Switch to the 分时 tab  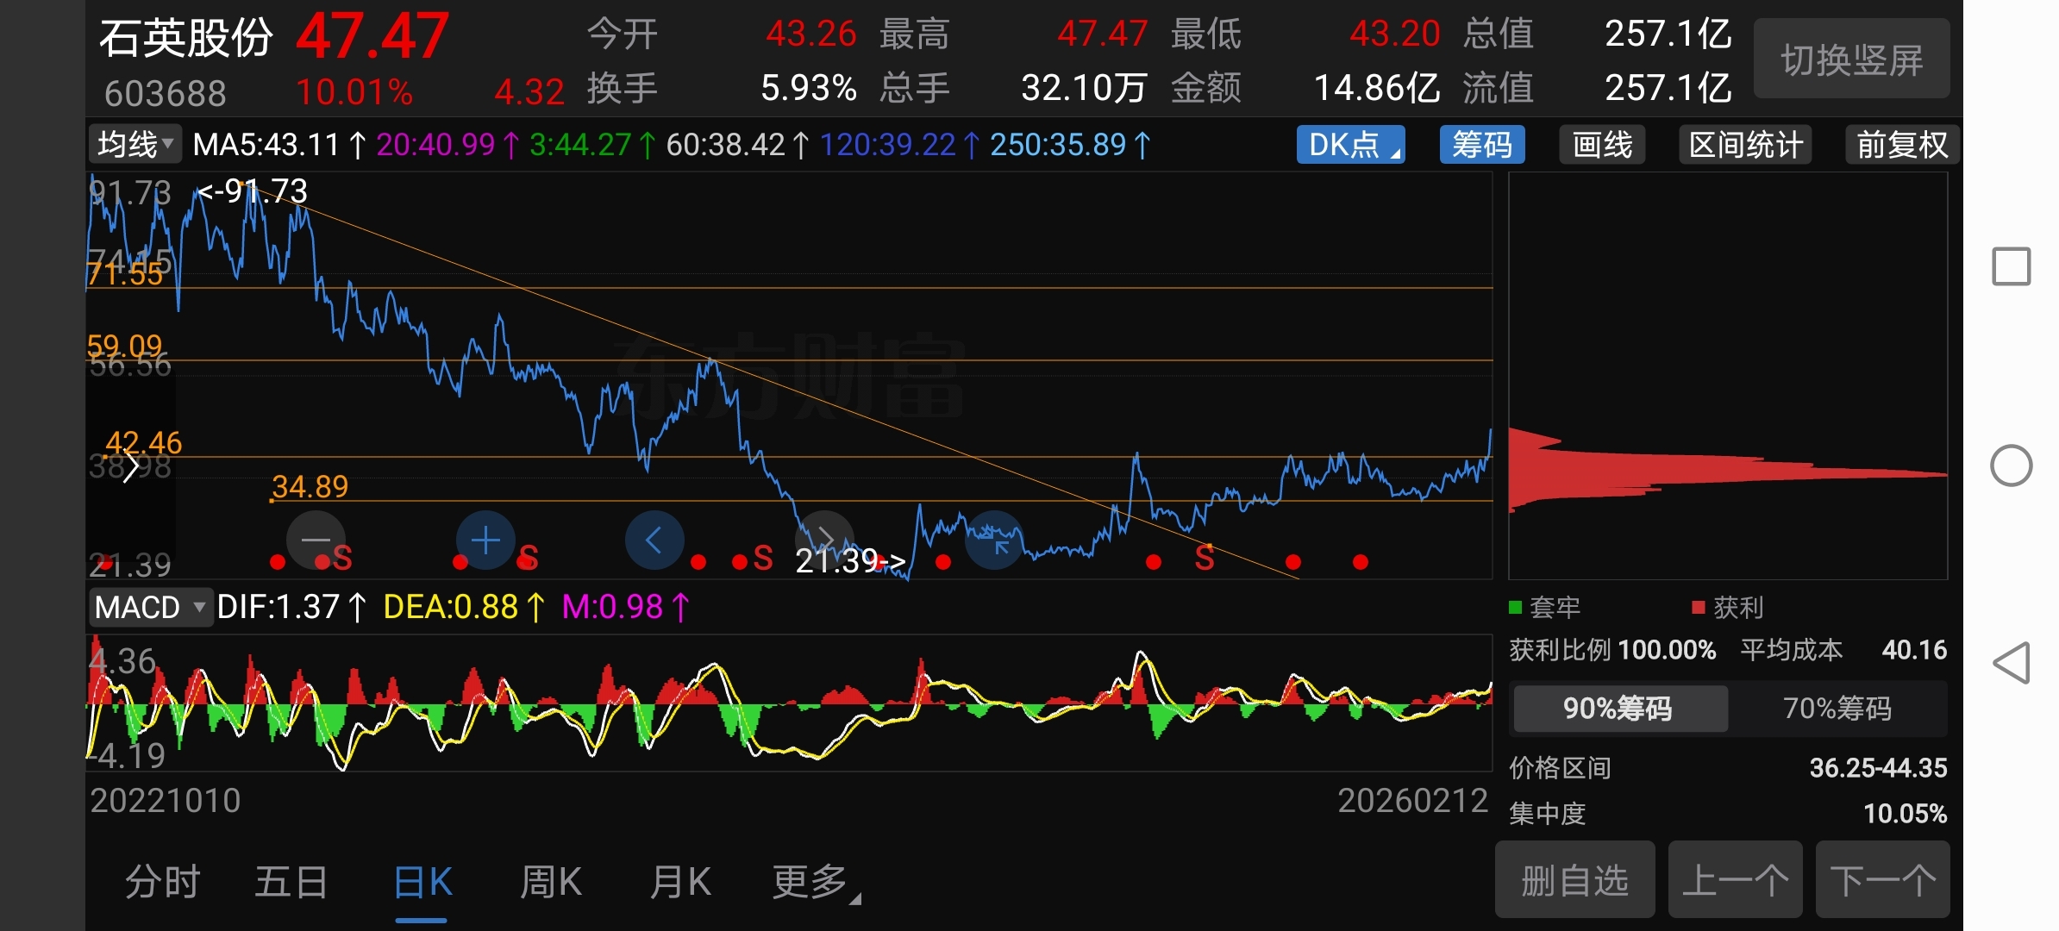coord(162,882)
